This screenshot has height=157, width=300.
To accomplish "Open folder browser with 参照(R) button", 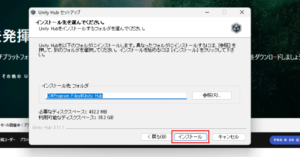I will 212,95.
